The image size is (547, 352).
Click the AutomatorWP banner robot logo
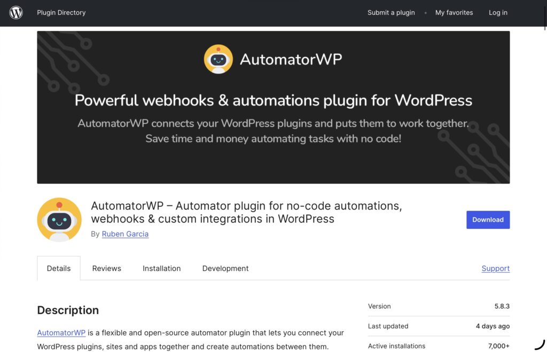(218, 59)
